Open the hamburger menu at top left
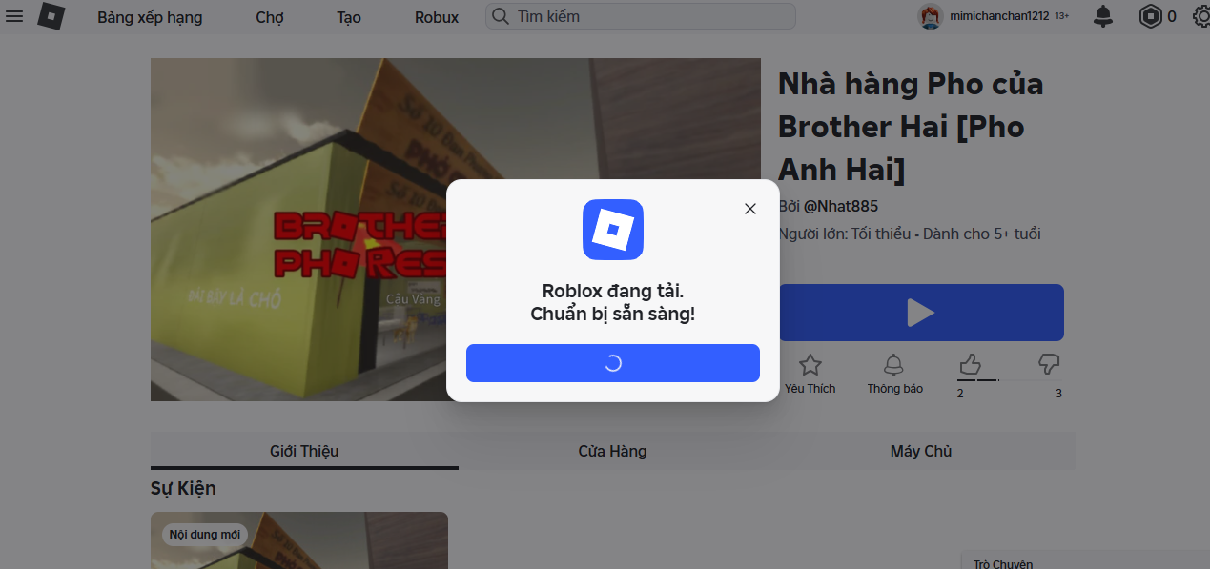Screen dimensions: 1210x569 [x=14, y=16]
